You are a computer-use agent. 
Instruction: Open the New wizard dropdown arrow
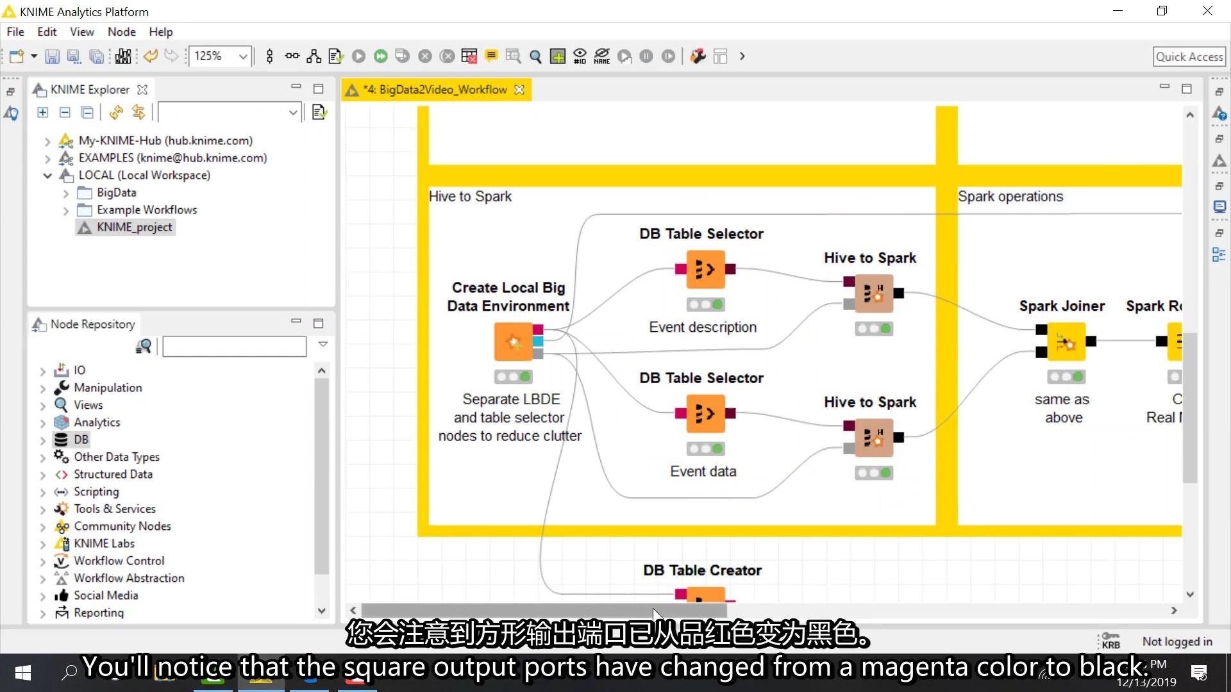pyautogui.click(x=34, y=56)
